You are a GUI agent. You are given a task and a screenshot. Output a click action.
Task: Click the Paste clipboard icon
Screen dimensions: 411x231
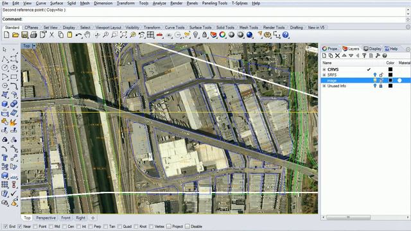coord(70,35)
